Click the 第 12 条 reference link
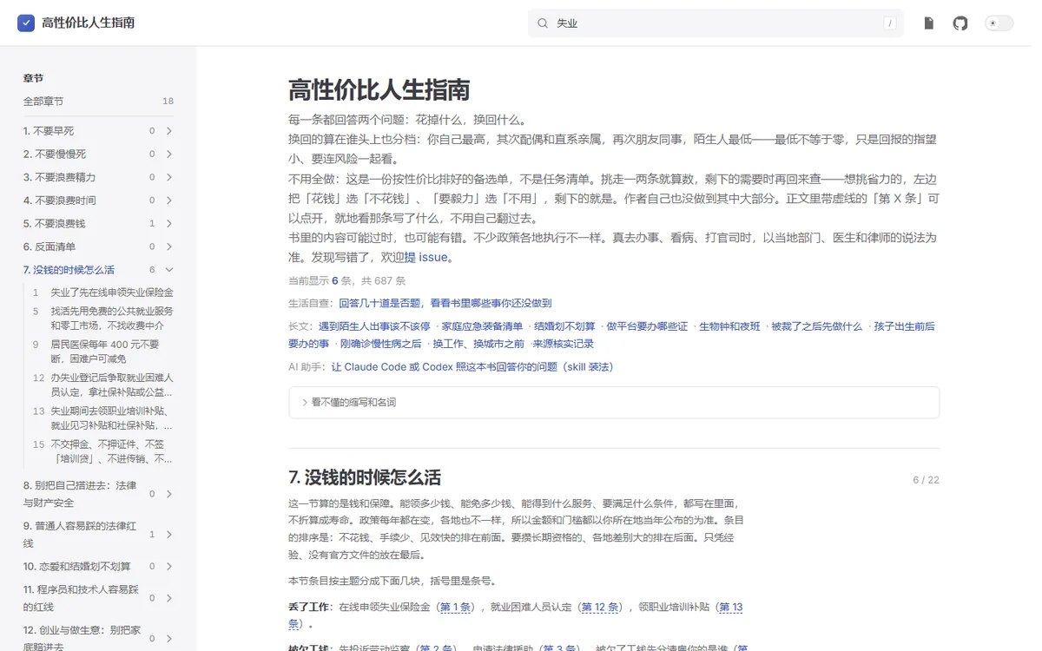The width and height of the screenshot is (1042, 651). [601, 608]
